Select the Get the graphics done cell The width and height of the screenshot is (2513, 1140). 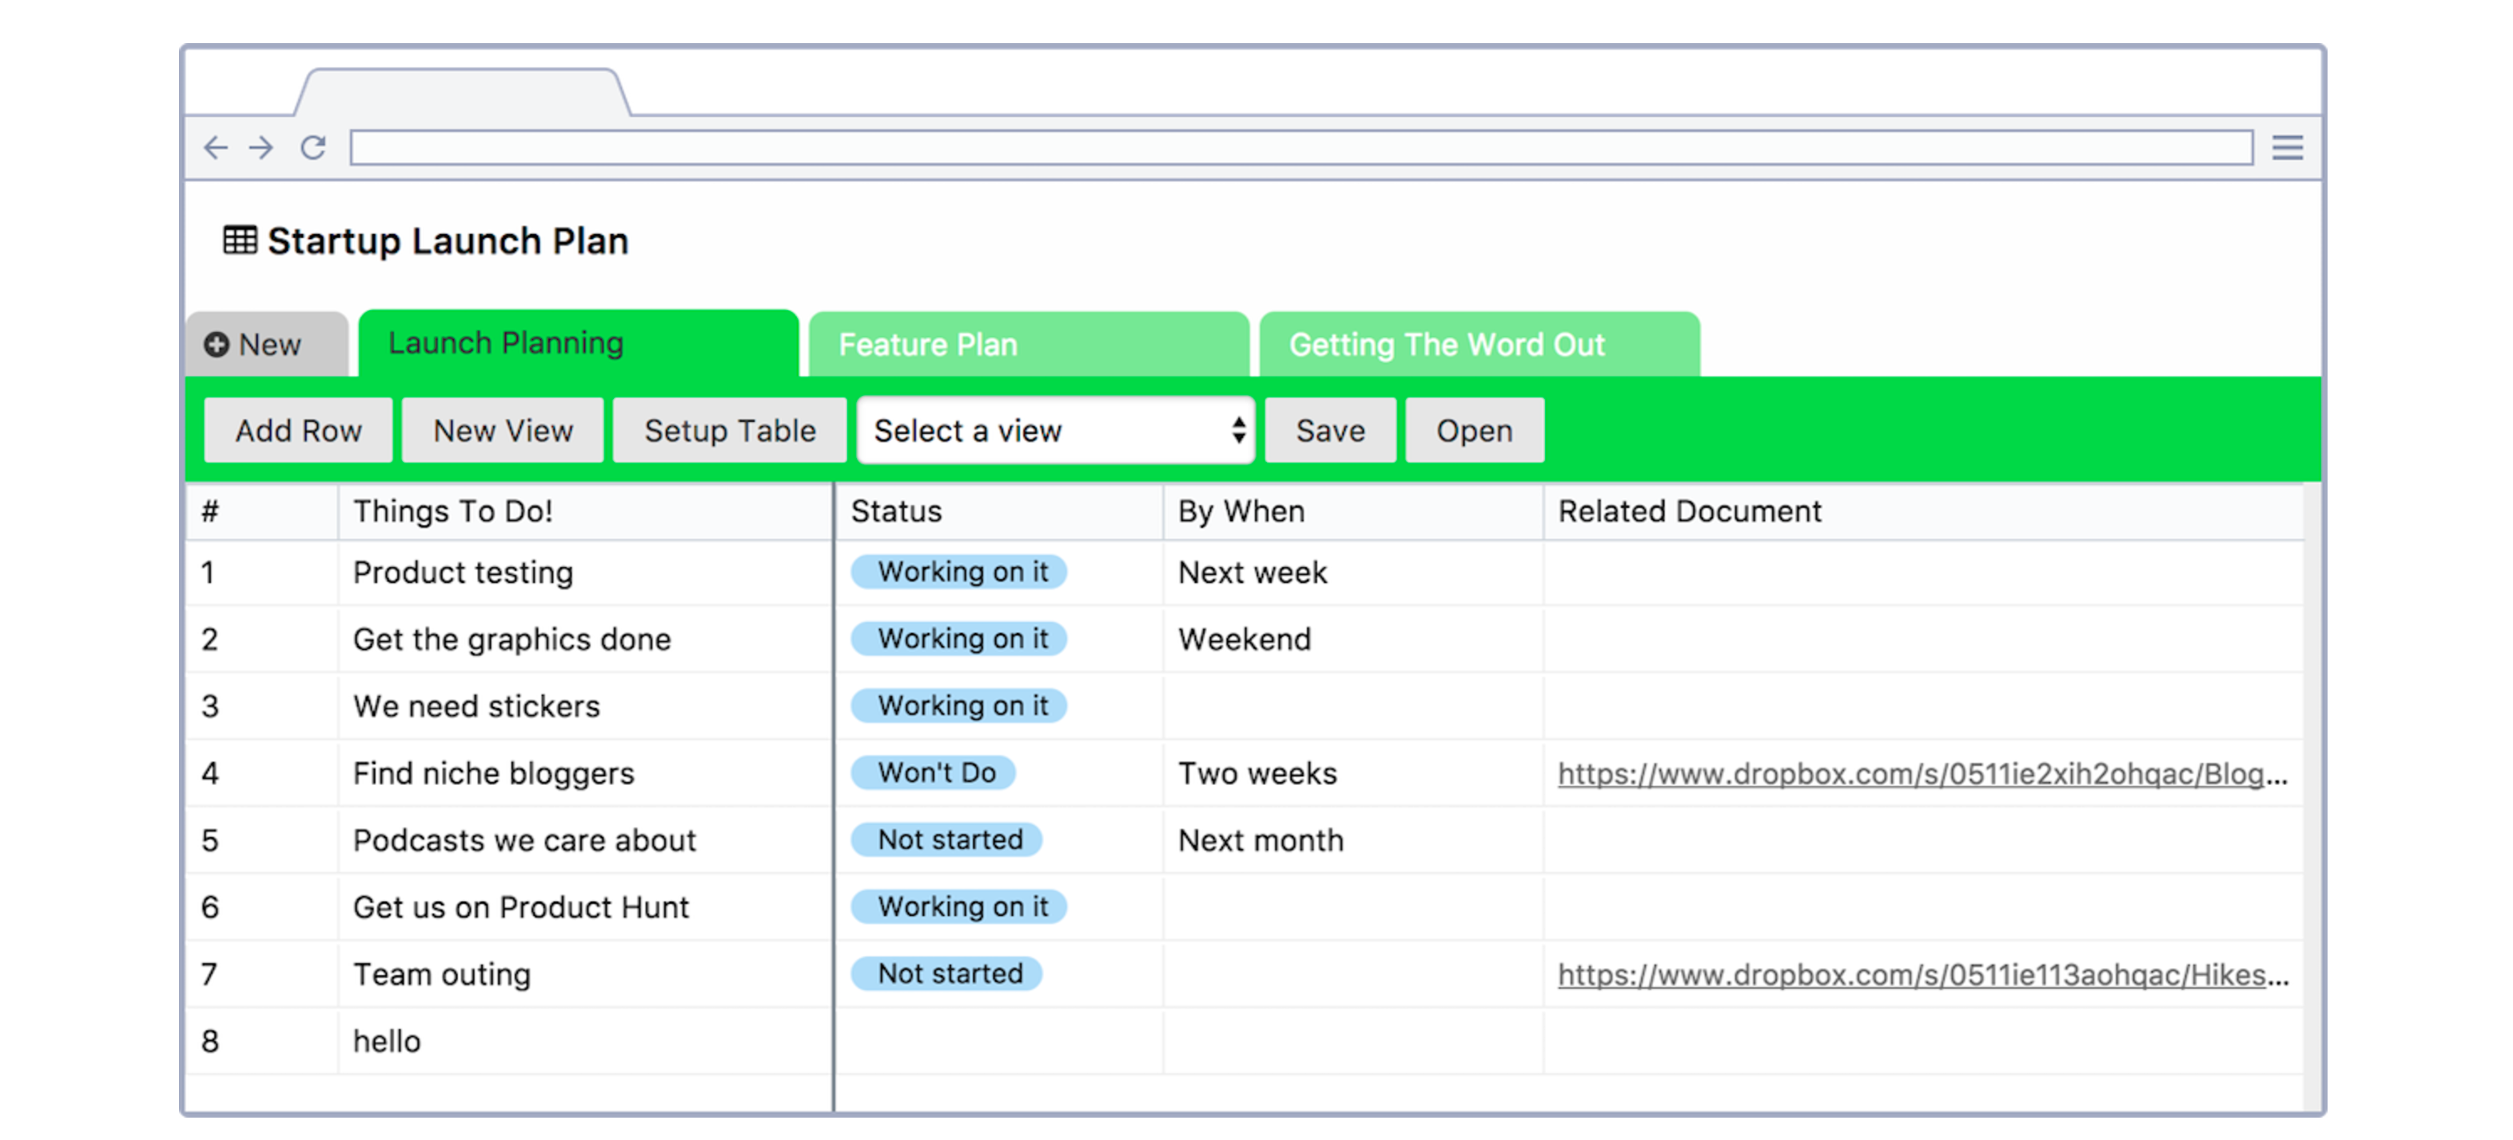coord(585,640)
